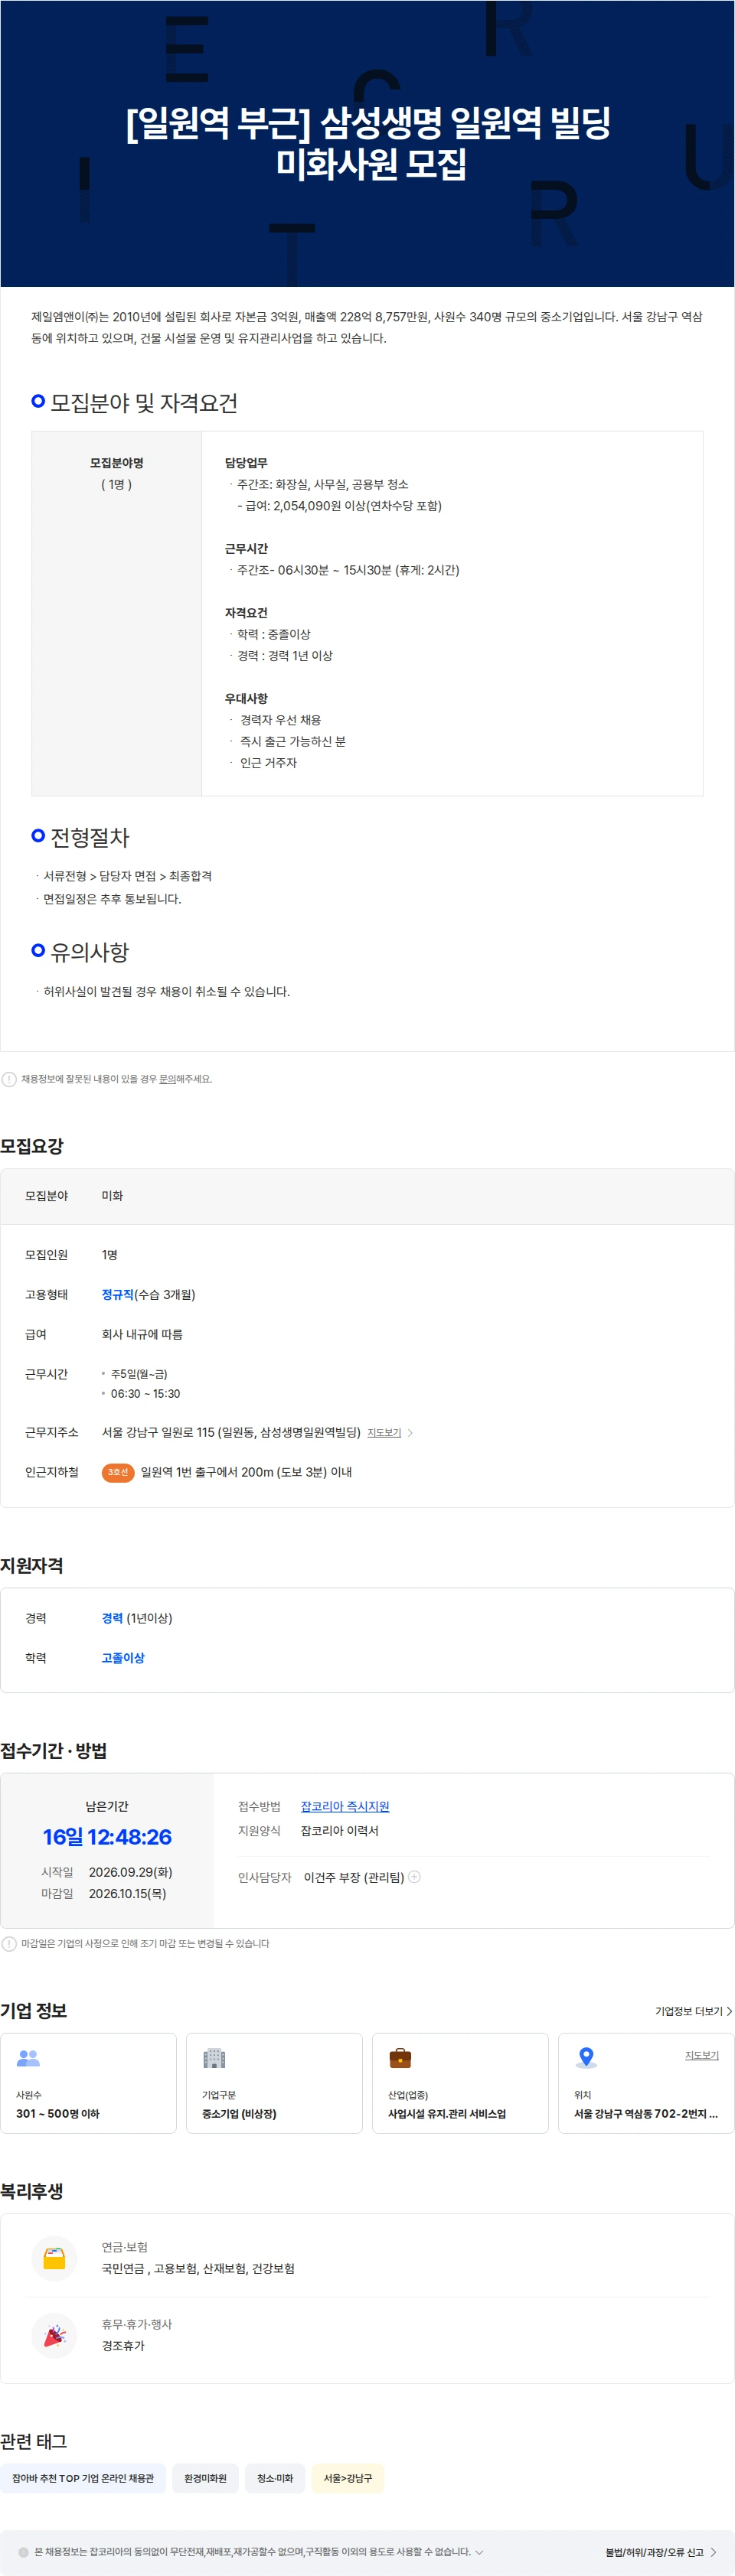Click the holiday party popper icon
735x2576 pixels.
click(x=54, y=2335)
